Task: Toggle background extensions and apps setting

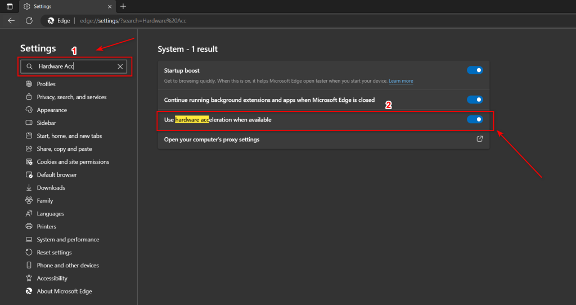Action: [475, 100]
